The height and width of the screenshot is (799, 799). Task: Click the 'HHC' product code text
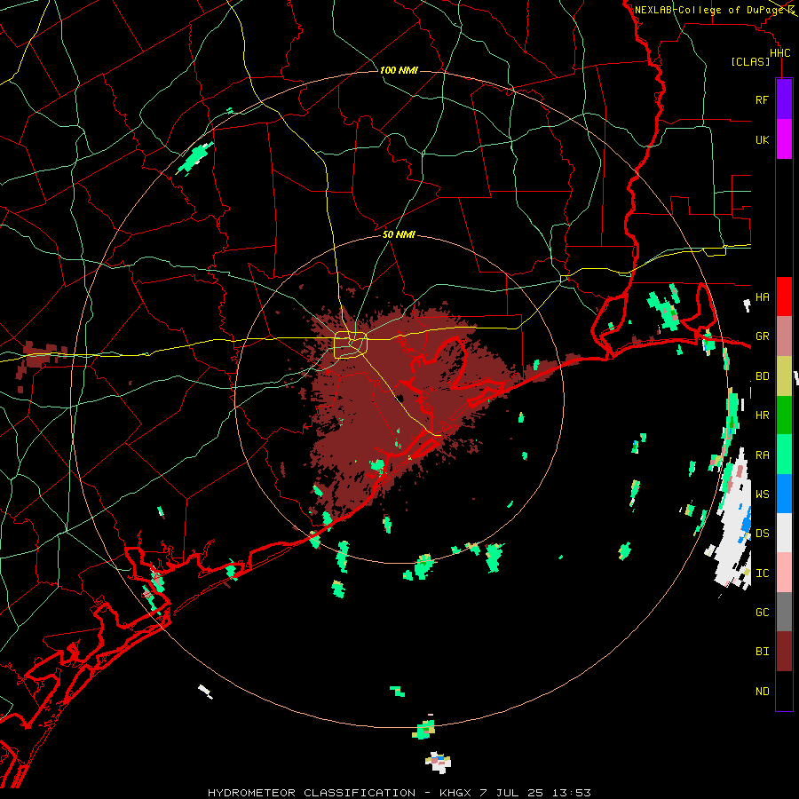tap(780, 53)
